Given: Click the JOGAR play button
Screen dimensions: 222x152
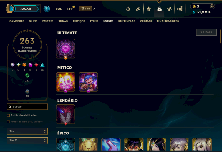Looking at the screenshot, I should point(26,9).
